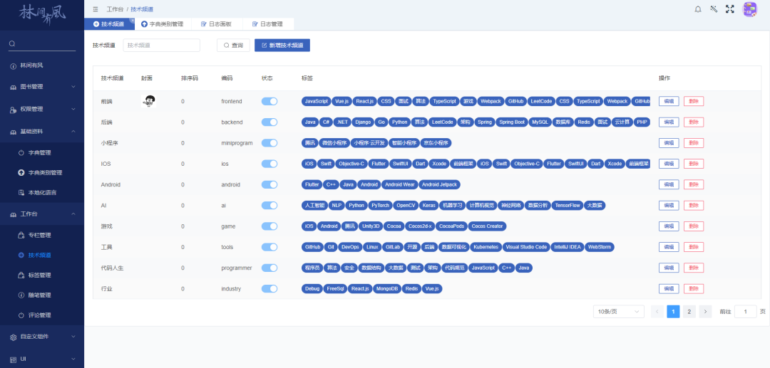The image size is (770, 368).
Task: Toggle status switch for the frontend row
Action: [269, 102]
